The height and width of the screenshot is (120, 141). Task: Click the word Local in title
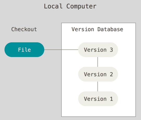click(x=53, y=6)
